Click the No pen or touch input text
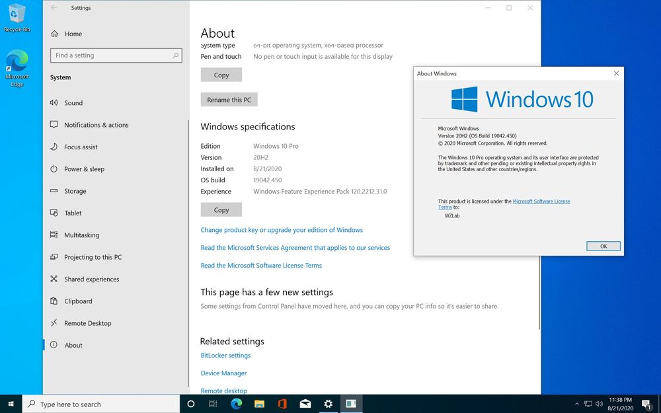The height and width of the screenshot is (413, 661). 323,56
